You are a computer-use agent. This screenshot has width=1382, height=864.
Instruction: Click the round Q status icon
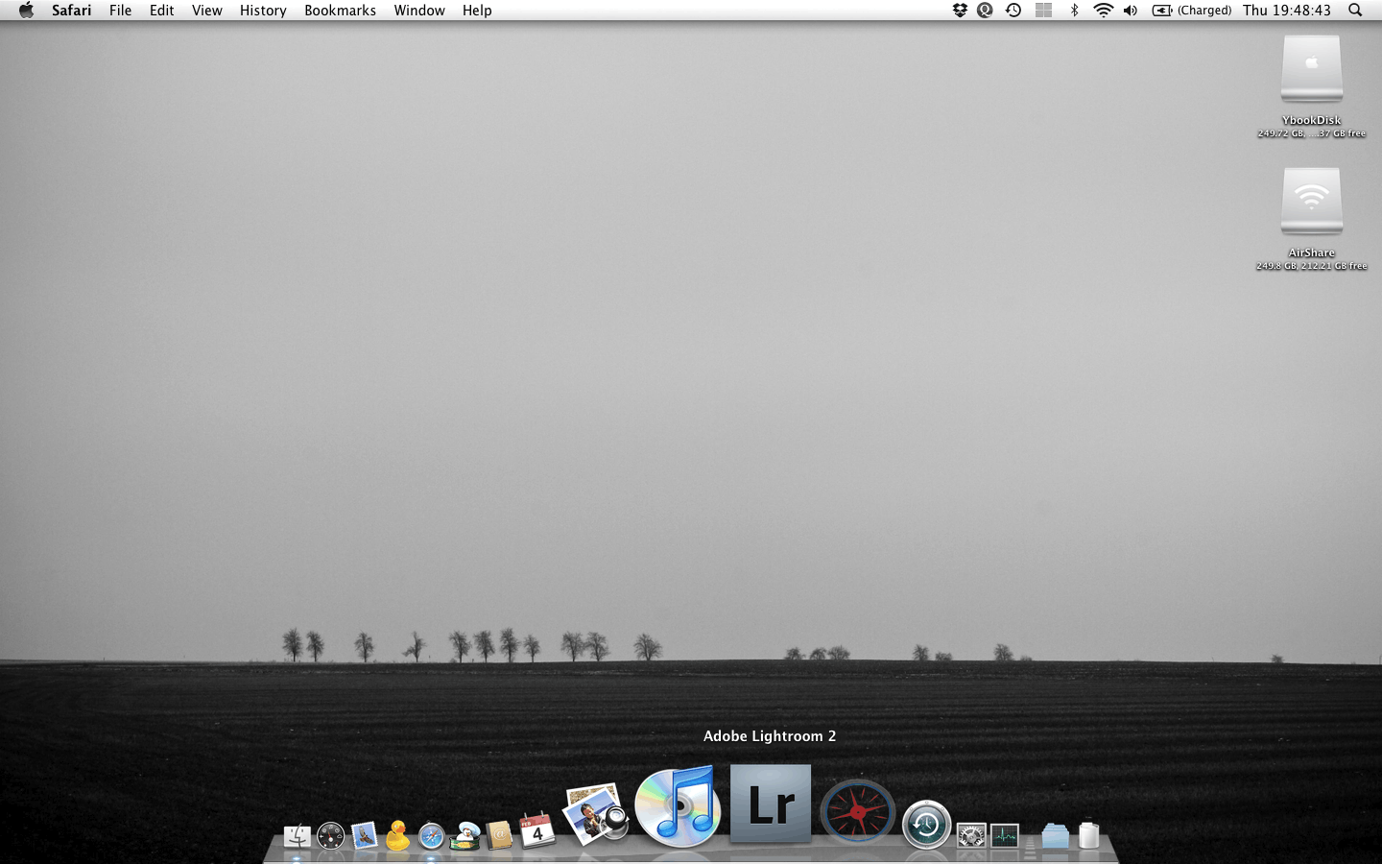click(x=985, y=11)
